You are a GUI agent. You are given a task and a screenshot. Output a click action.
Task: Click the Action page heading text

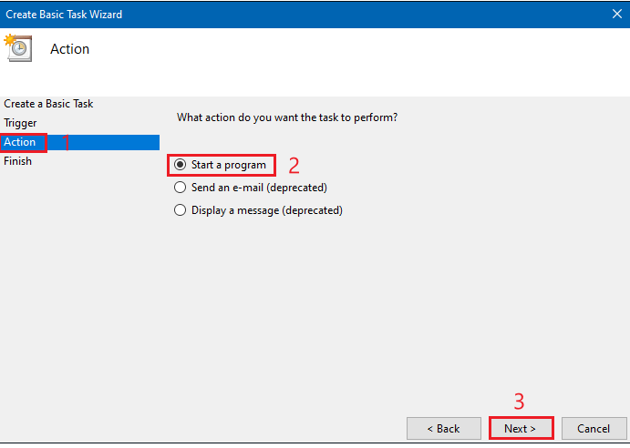(x=69, y=49)
